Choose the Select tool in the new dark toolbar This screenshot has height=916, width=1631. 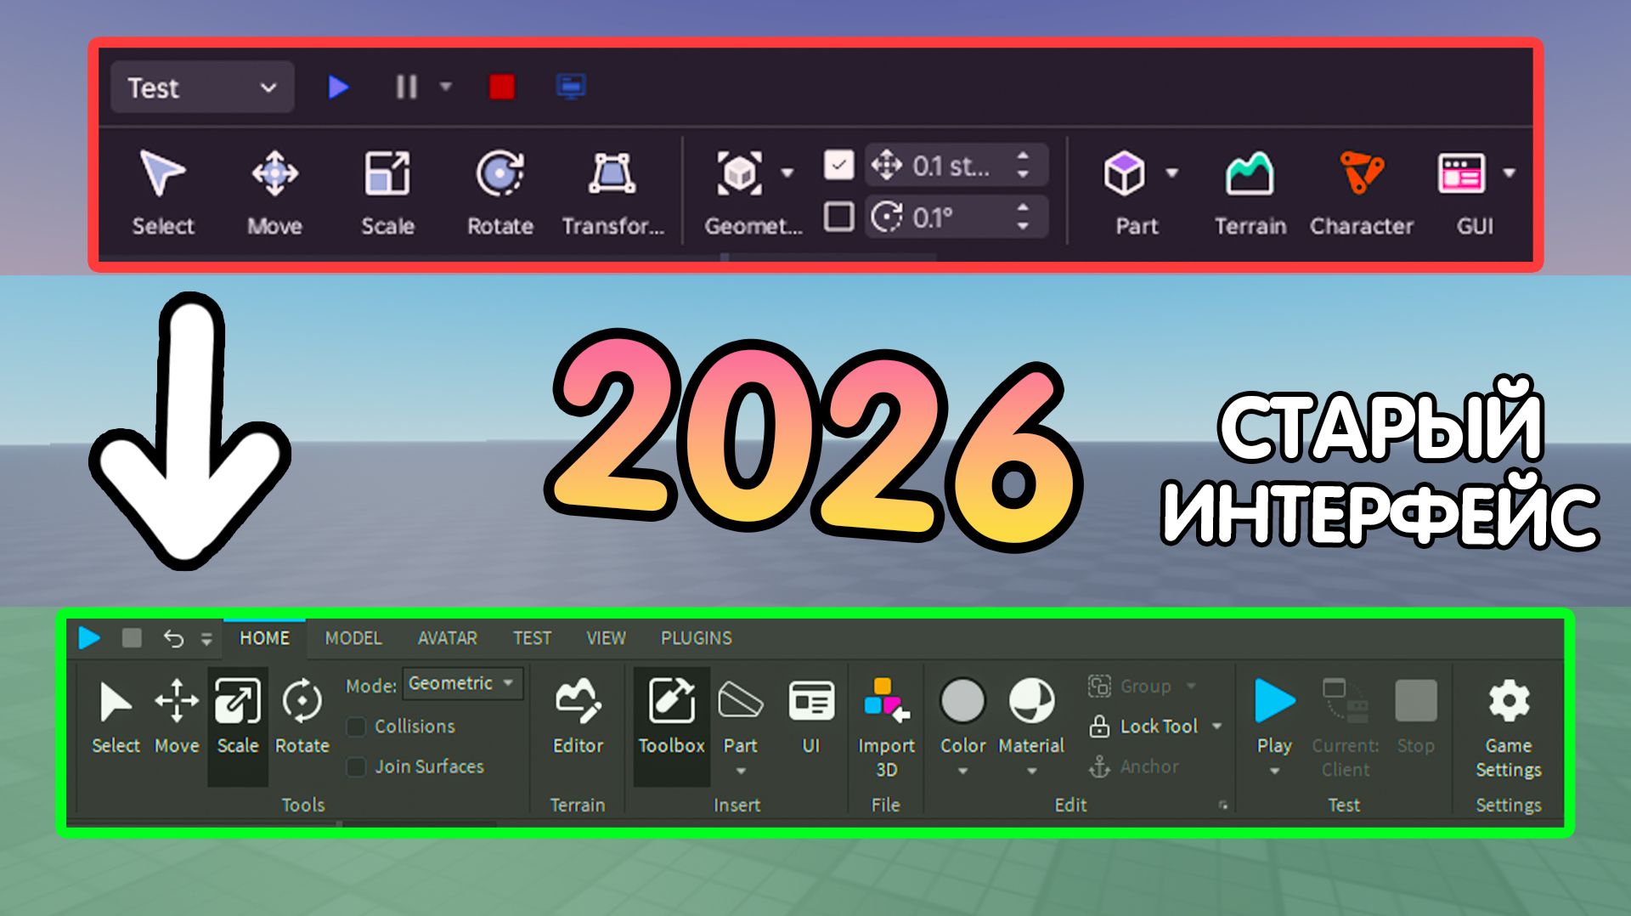point(162,193)
